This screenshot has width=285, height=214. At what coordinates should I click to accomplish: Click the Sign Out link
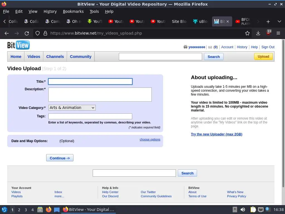268,47
